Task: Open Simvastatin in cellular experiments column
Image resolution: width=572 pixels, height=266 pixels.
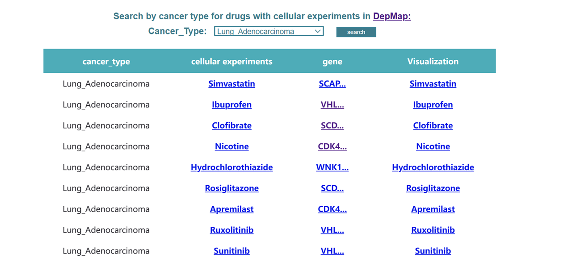Action: coord(231,83)
